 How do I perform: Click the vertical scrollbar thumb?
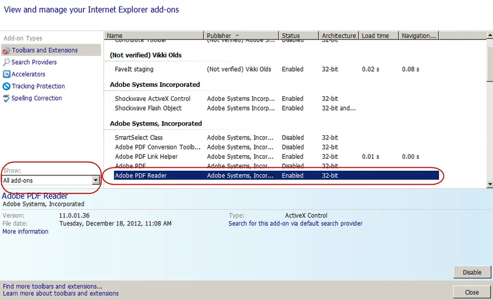(x=490, y=64)
